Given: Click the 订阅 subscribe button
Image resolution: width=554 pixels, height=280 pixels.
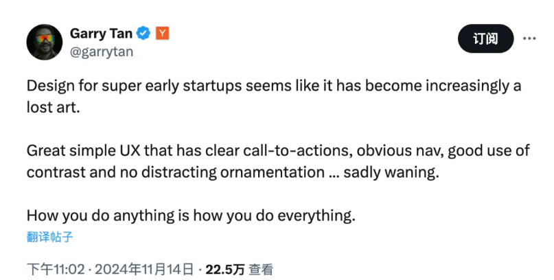Looking at the screenshot, I should [485, 38].
